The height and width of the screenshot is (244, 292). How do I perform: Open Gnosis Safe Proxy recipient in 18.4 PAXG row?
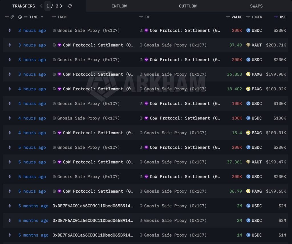coord(175,133)
